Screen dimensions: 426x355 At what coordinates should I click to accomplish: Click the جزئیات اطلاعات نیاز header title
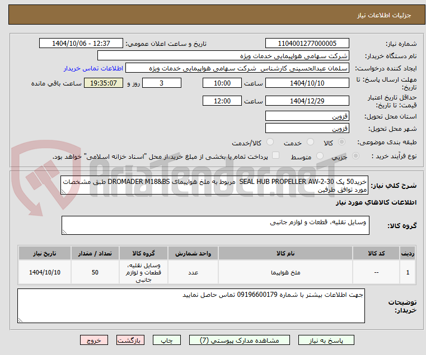(384, 15)
